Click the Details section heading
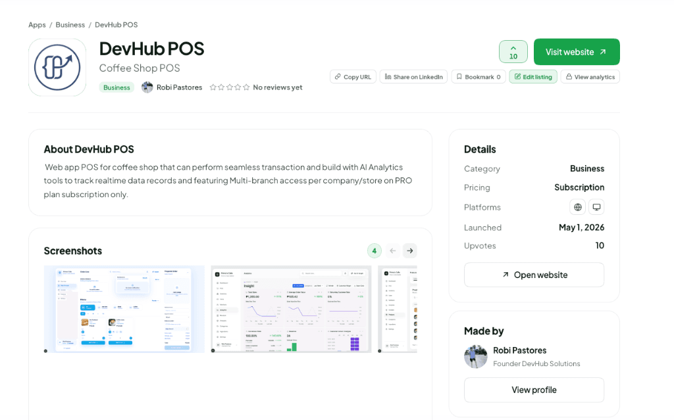The height and width of the screenshot is (420, 674). 480,149
